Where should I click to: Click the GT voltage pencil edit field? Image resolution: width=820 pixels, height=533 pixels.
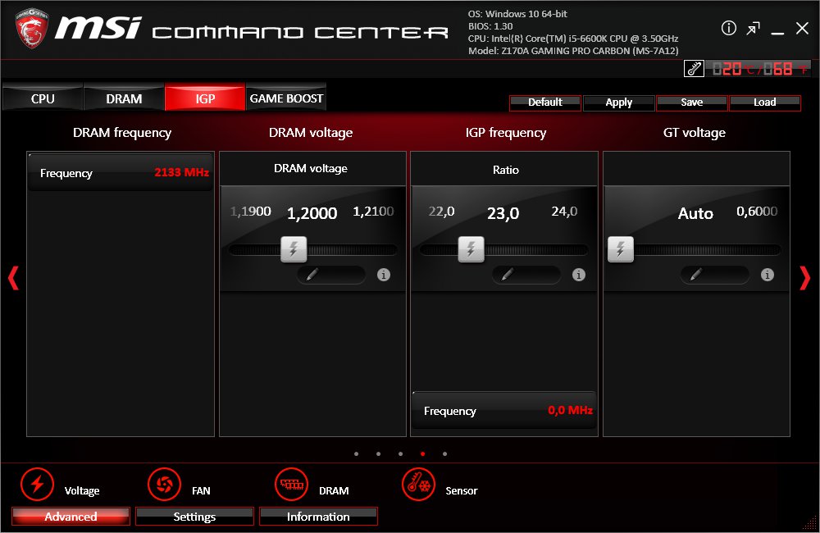[715, 275]
